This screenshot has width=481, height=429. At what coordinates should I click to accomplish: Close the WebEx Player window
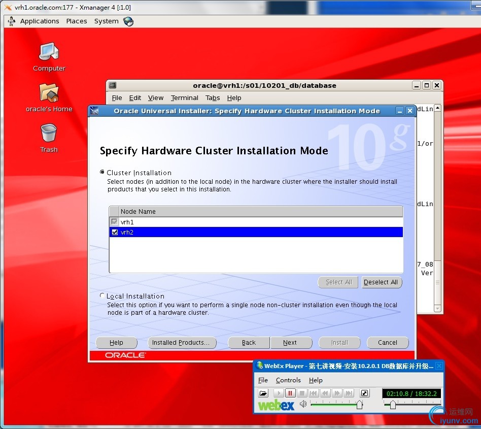tap(439, 366)
